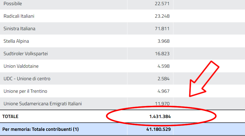The height and width of the screenshot is (136, 245).
Task: Select the value 3.968
Action: coord(163,41)
